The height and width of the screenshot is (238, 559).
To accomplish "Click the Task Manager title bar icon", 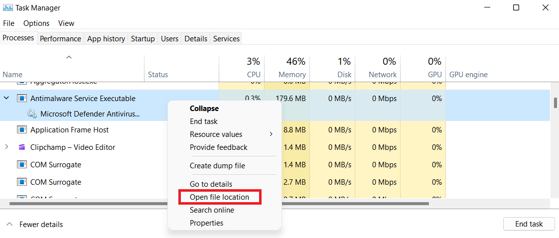I will (8, 7).
